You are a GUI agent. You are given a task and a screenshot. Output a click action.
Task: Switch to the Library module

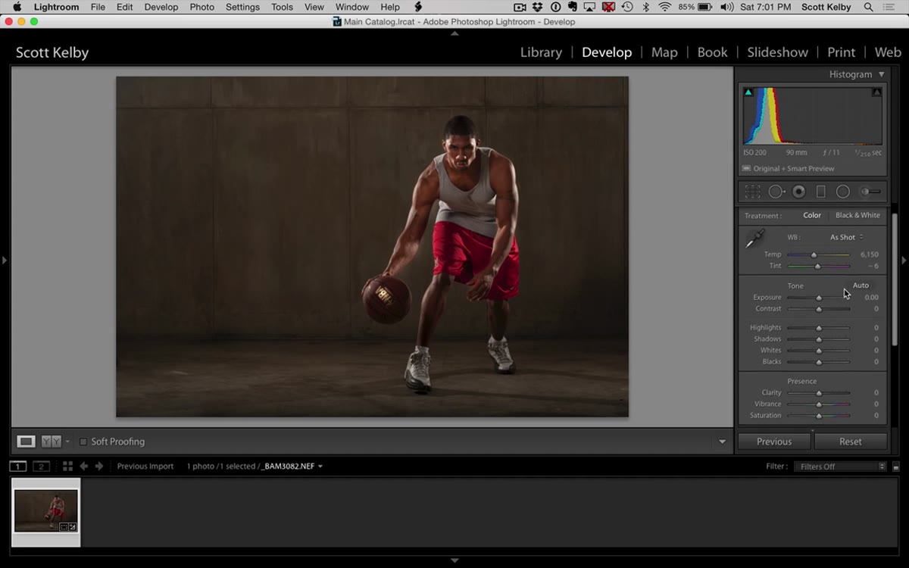[x=541, y=52]
